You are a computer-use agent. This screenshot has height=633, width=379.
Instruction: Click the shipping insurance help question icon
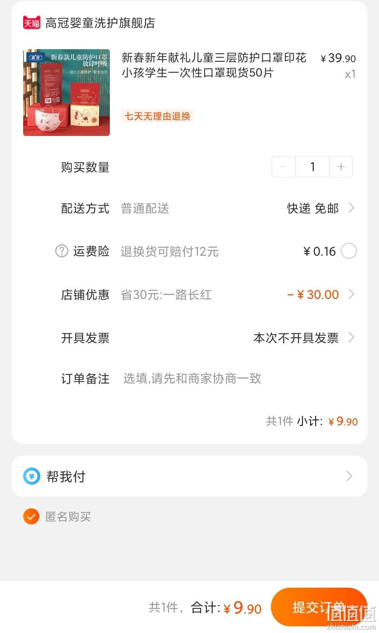pos(62,251)
